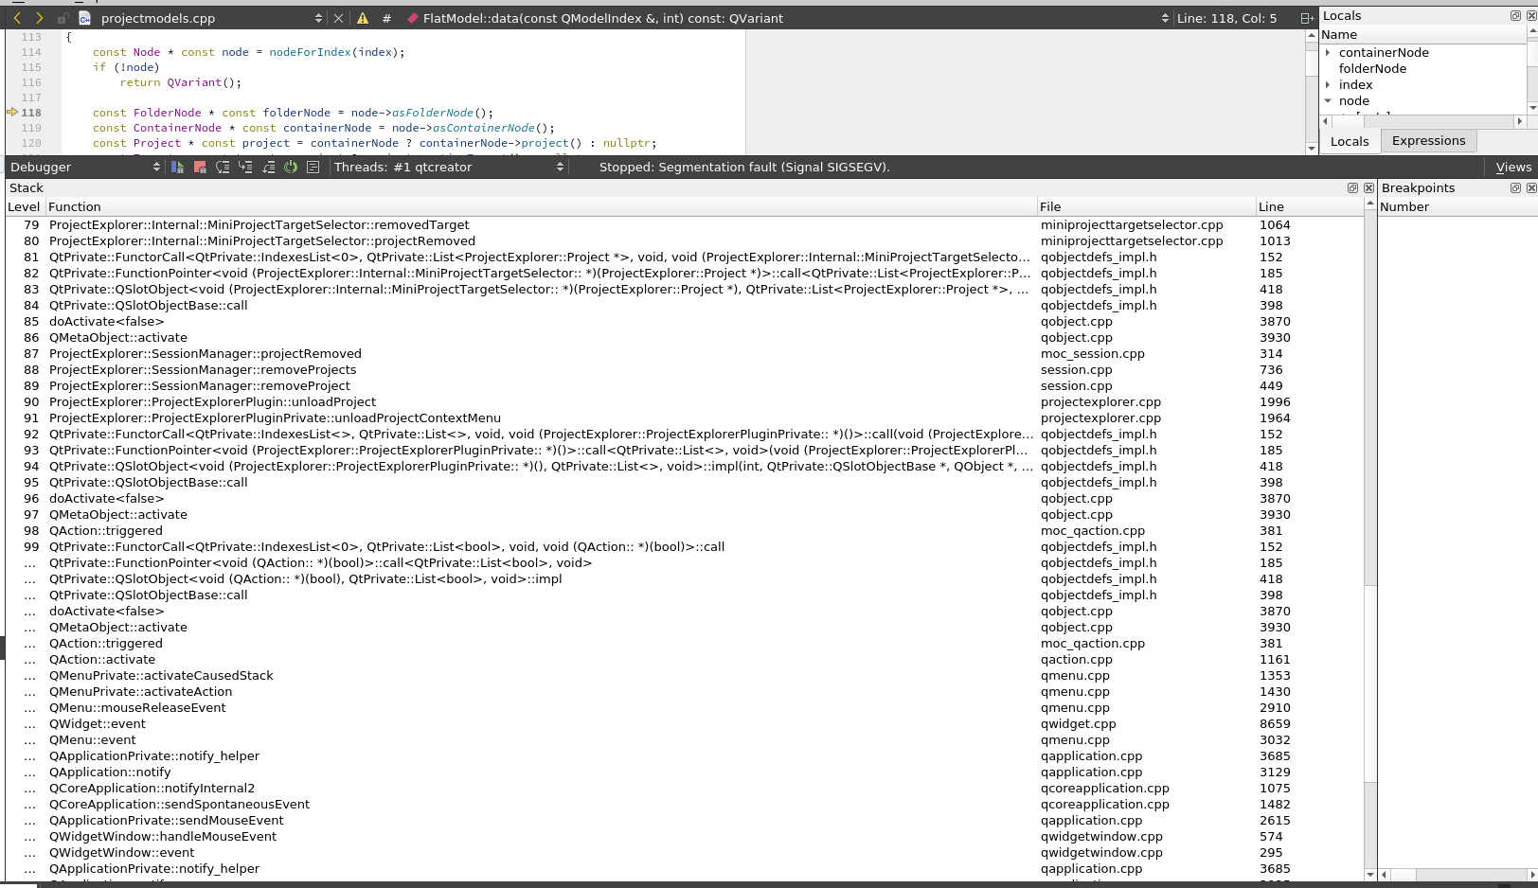Switch to the Expressions tab
This screenshot has height=888, width=1538.
1428,141
